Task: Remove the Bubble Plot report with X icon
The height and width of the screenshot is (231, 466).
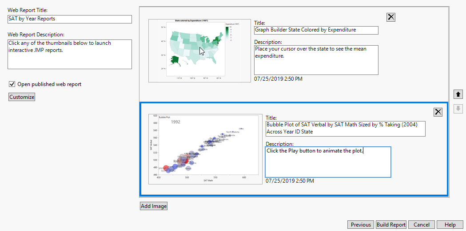Action: [438, 112]
